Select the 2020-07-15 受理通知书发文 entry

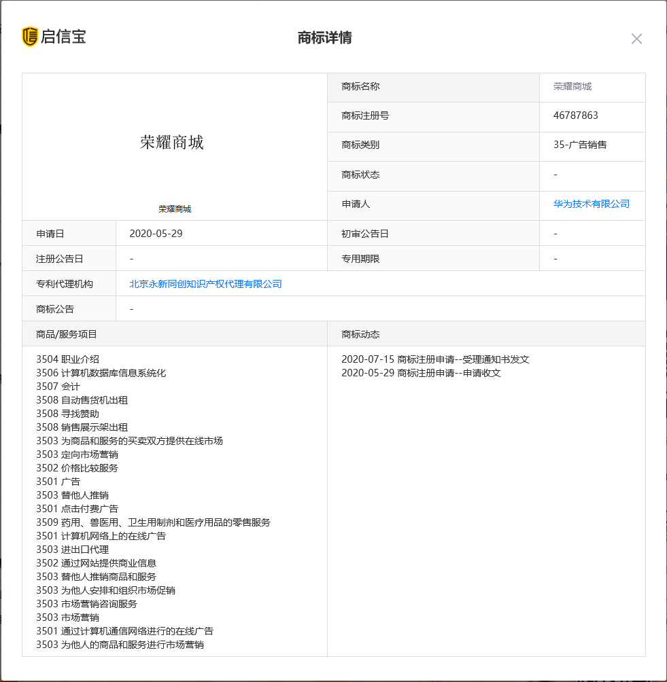(435, 359)
